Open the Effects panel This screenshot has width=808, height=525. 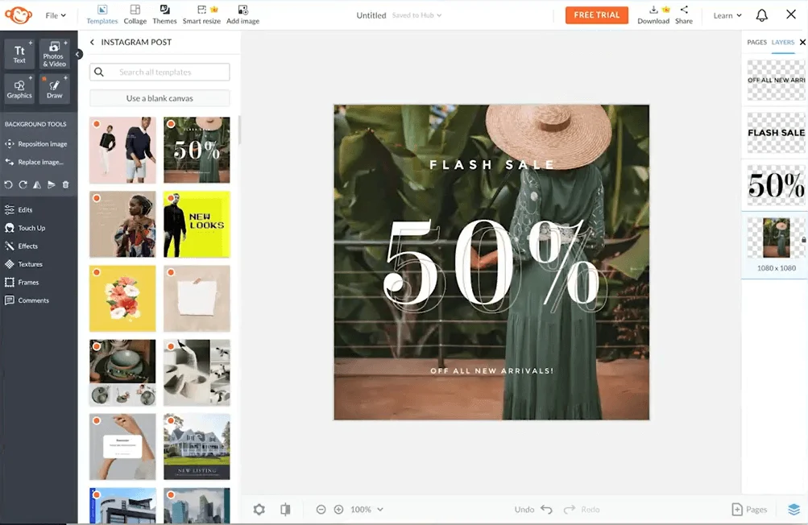click(28, 246)
